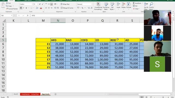Screen dimensions: 175x98
Task: Select column N header
Action: point(58,21)
